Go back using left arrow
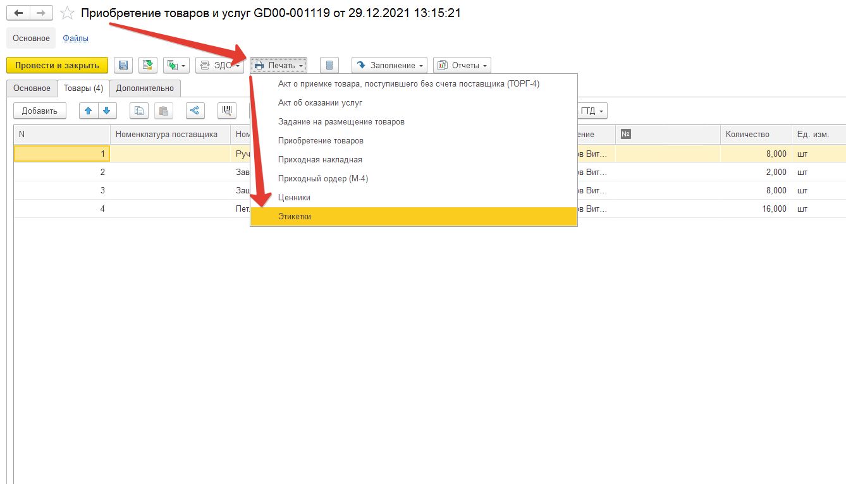The height and width of the screenshot is (484, 846). pos(18,13)
